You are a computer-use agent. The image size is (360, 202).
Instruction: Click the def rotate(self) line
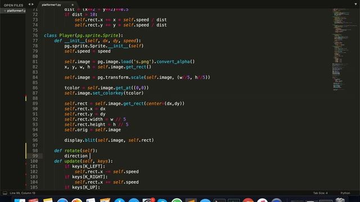(x=76, y=151)
